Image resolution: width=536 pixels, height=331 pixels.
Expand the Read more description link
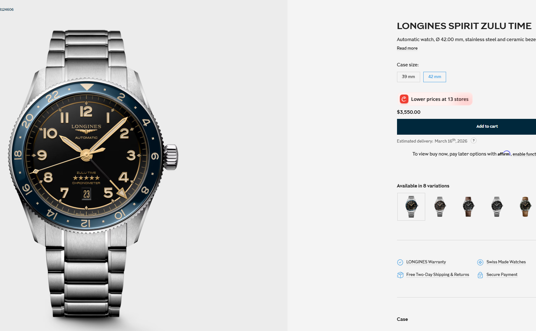[407, 48]
